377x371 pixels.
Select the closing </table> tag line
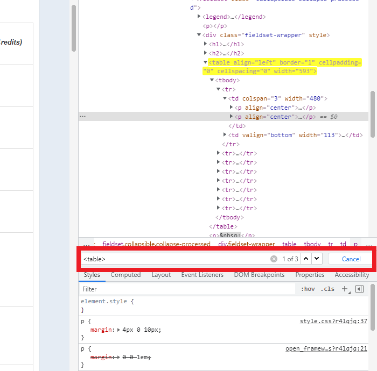223,226
